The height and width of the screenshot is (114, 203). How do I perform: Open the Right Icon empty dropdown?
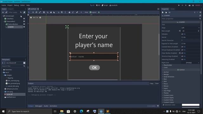[190, 63]
